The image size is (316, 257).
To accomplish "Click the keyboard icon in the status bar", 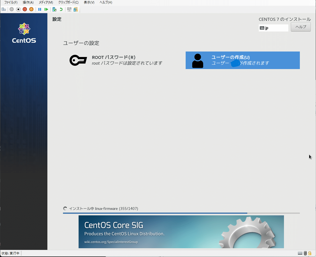I will point(300,253).
